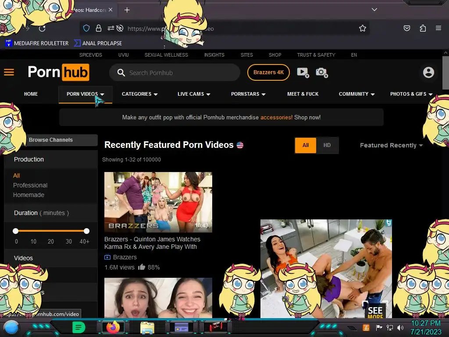Expand the SITES top menu
The width and height of the screenshot is (449, 337).
(246, 55)
